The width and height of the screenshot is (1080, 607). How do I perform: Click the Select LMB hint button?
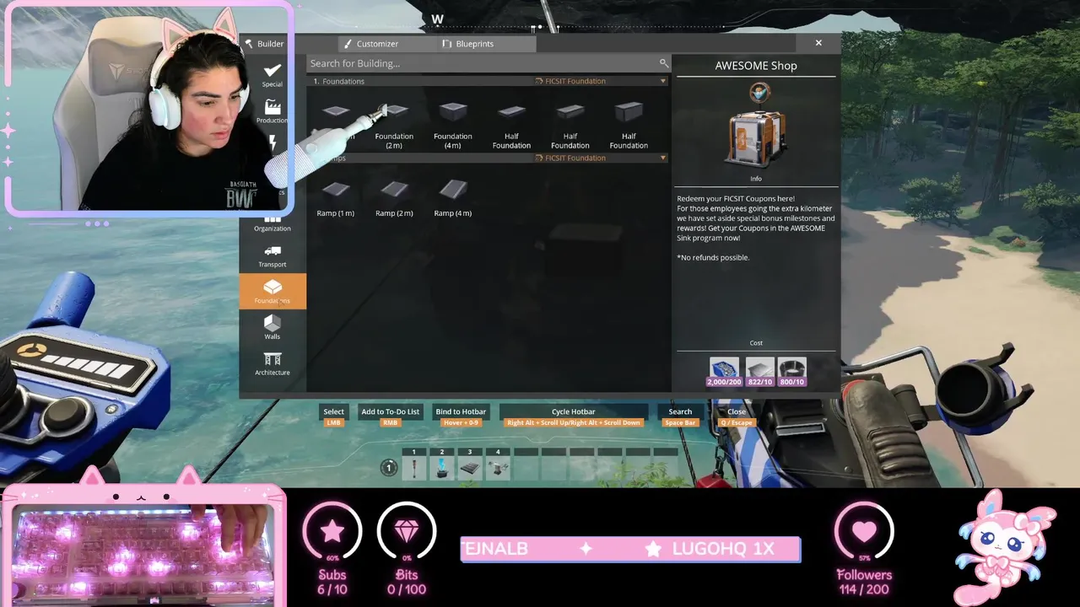click(334, 415)
